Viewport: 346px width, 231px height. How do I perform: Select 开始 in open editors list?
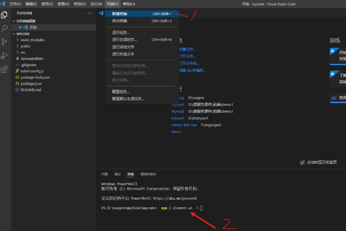tap(53, 27)
